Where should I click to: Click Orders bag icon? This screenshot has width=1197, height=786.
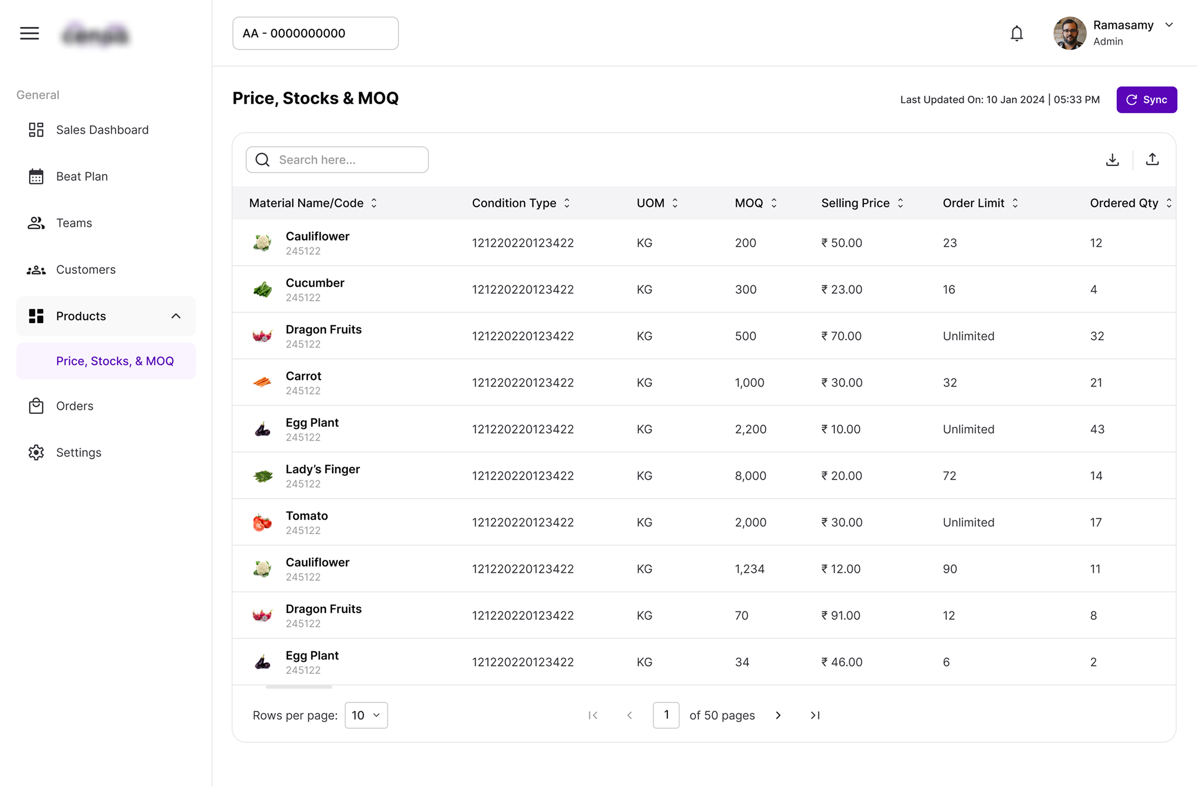pos(36,406)
